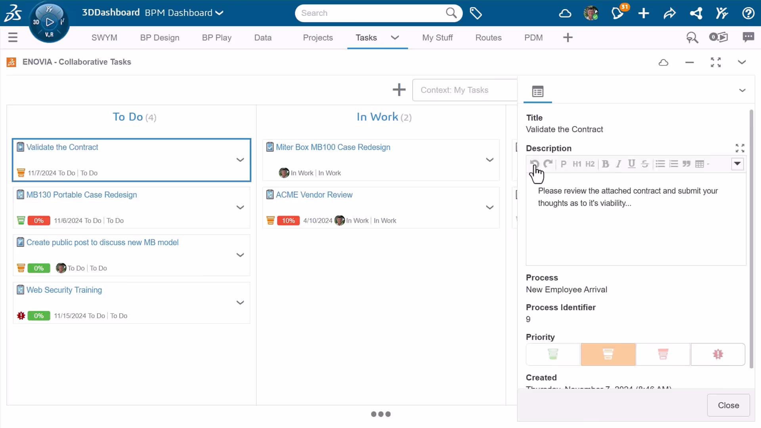Maximize the Collaborative Tasks widget

pyautogui.click(x=715, y=62)
